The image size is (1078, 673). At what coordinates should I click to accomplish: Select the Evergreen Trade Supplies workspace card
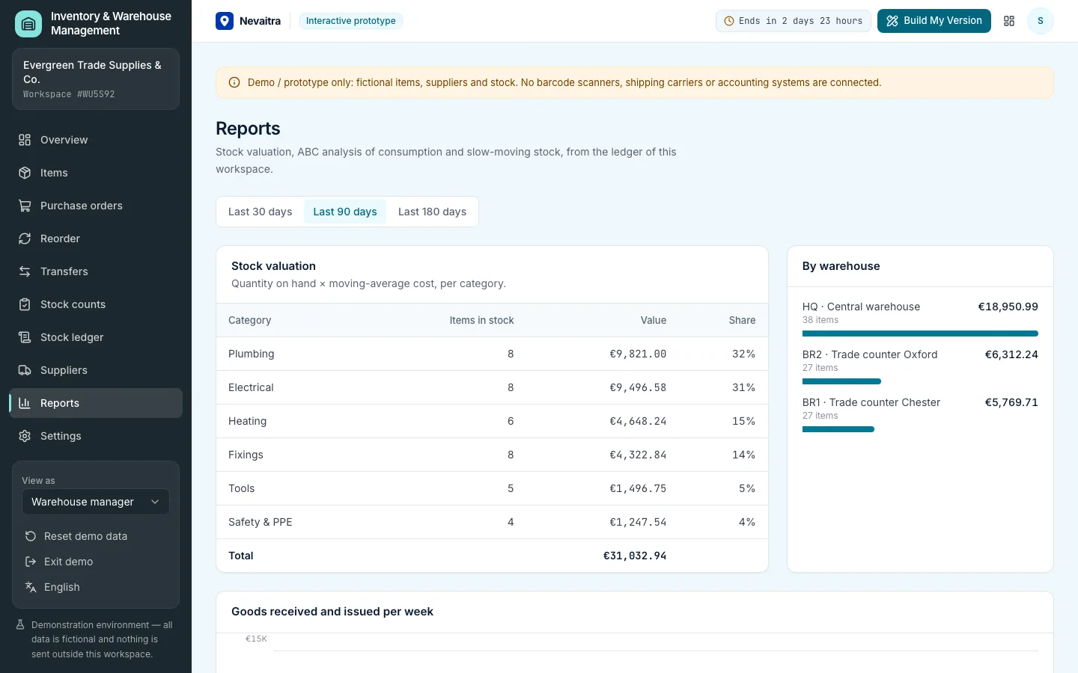(96, 79)
